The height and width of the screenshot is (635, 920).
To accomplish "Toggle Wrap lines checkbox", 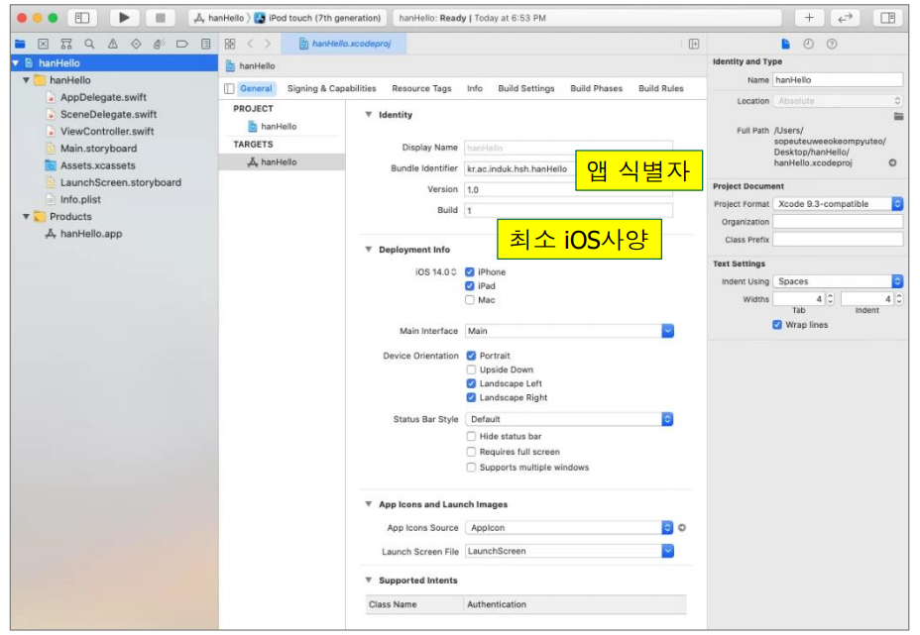I will pos(777,325).
